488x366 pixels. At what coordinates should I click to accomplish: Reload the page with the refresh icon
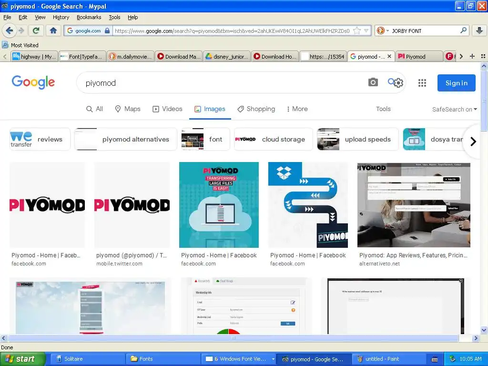coord(36,30)
